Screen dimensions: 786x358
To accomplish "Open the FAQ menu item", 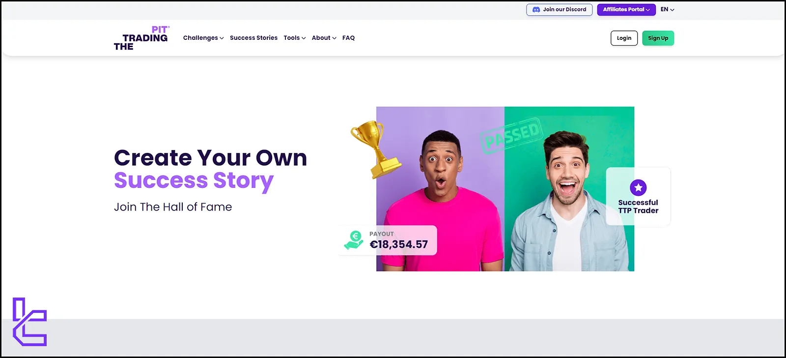I will coord(348,38).
